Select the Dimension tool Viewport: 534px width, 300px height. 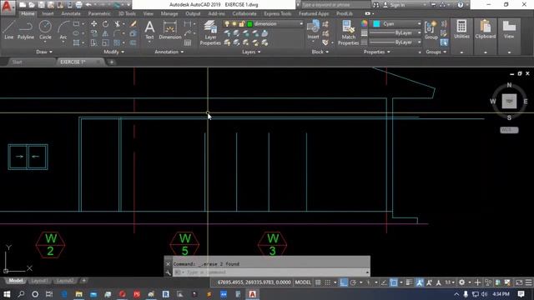170,30
